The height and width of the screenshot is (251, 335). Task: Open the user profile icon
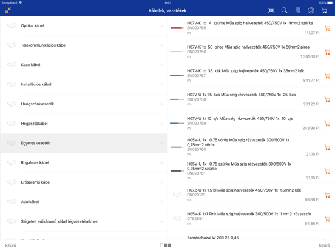pos(311,10)
